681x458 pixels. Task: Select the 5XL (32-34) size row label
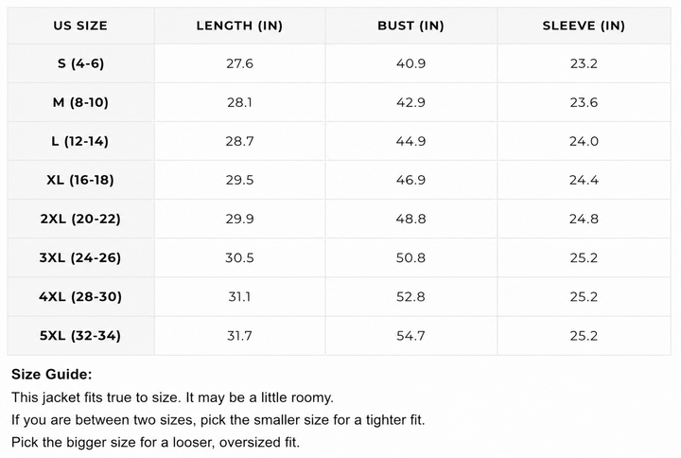(x=80, y=336)
